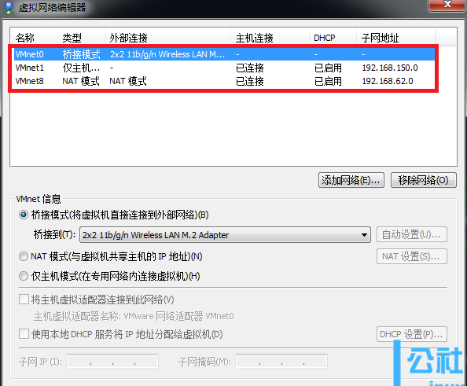
Task: Click the 子网 IP input field
Action: [x=112, y=362]
